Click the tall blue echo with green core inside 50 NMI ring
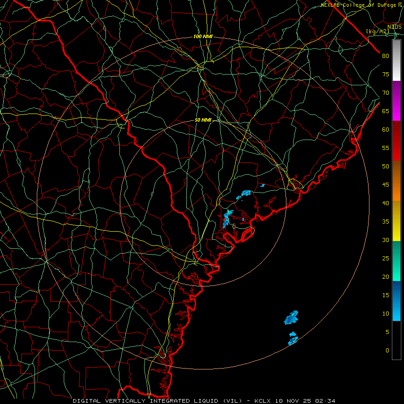The height and width of the screenshot is (404, 404). coord(228,219)
